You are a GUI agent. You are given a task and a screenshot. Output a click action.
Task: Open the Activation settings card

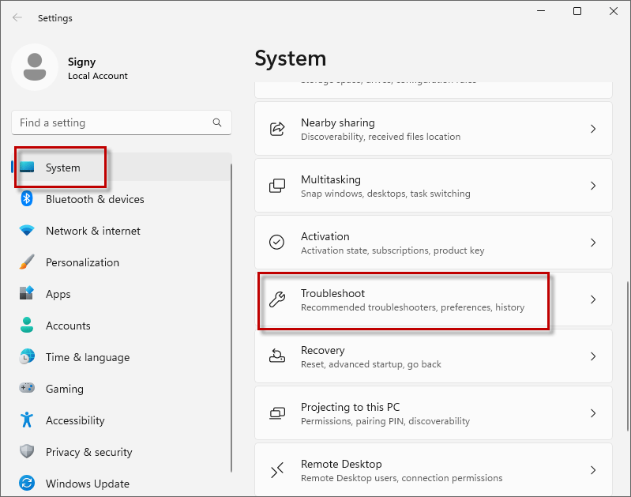pyautogui.click(x=434, y=243)
